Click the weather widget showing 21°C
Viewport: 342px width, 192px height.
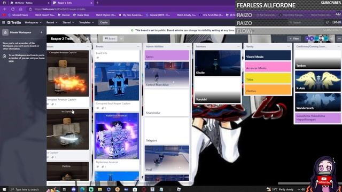coord(280,189)
